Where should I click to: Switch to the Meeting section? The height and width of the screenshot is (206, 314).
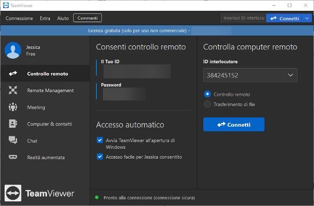(x=45, y=107)
